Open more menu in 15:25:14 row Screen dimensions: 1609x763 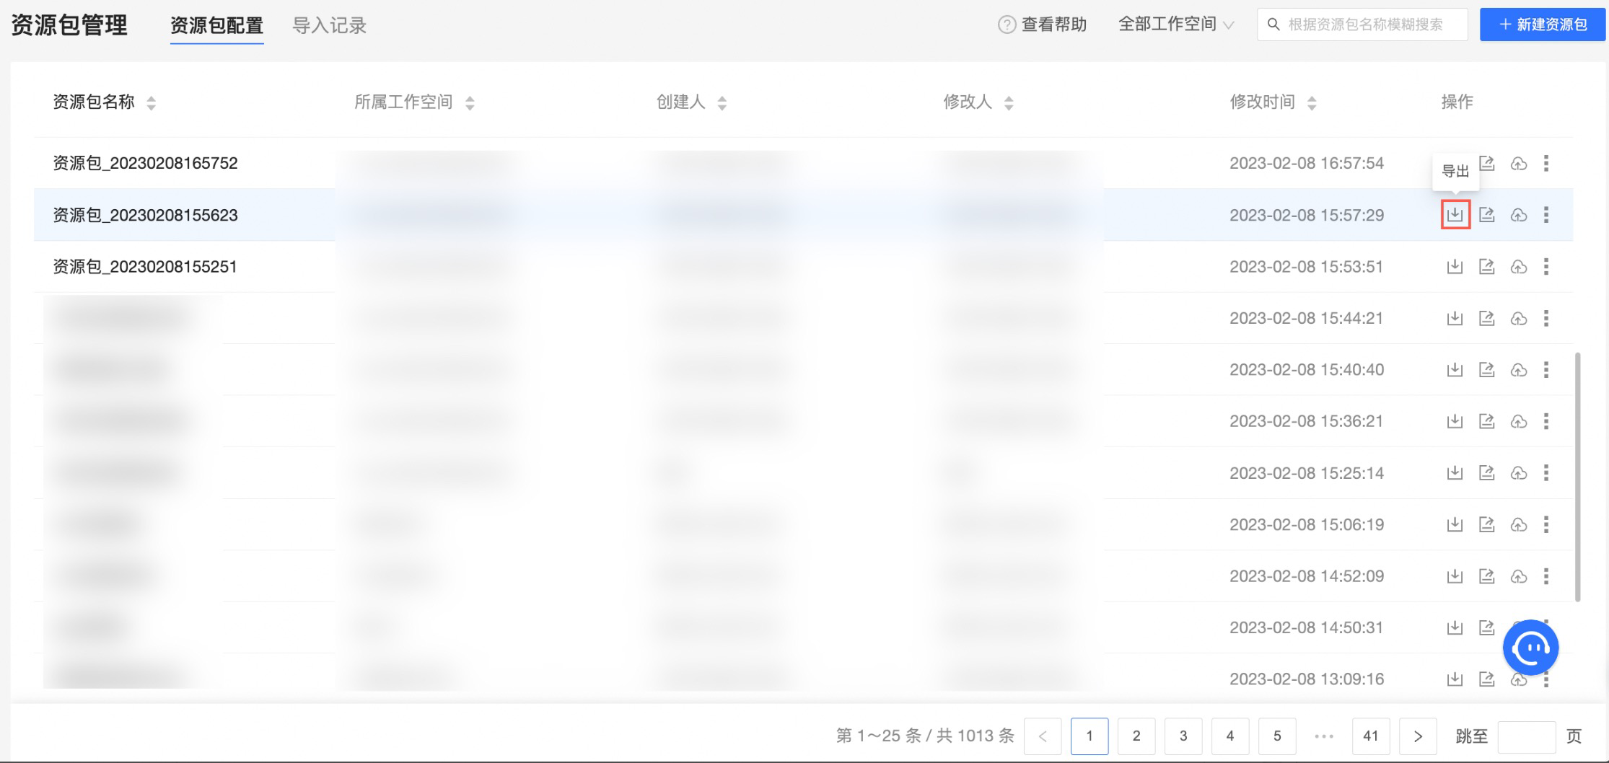tap(1546, 473)
